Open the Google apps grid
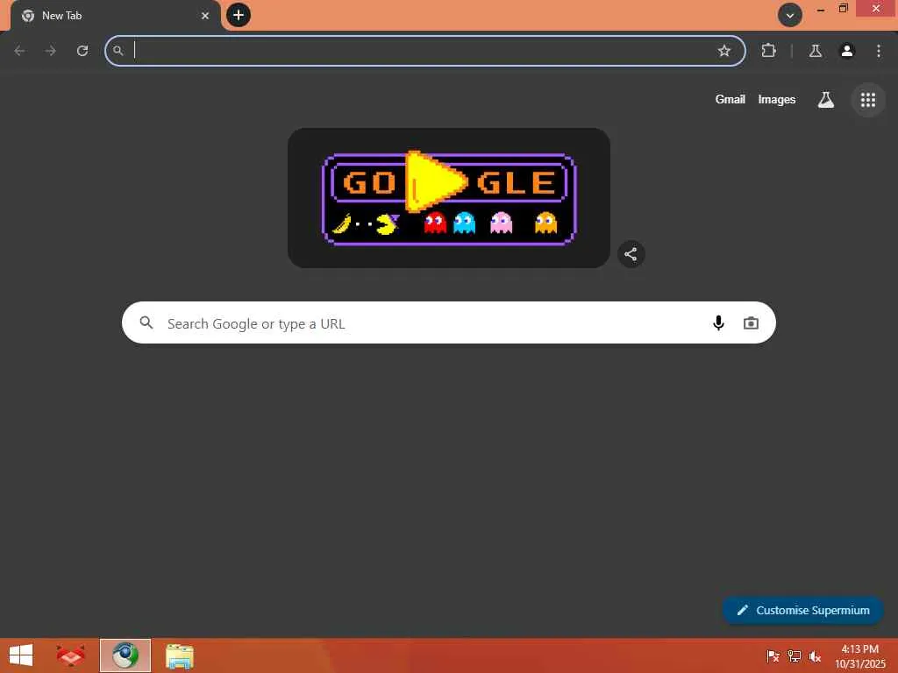This screenshot has height=673, width=898. [x=868, y=100]
